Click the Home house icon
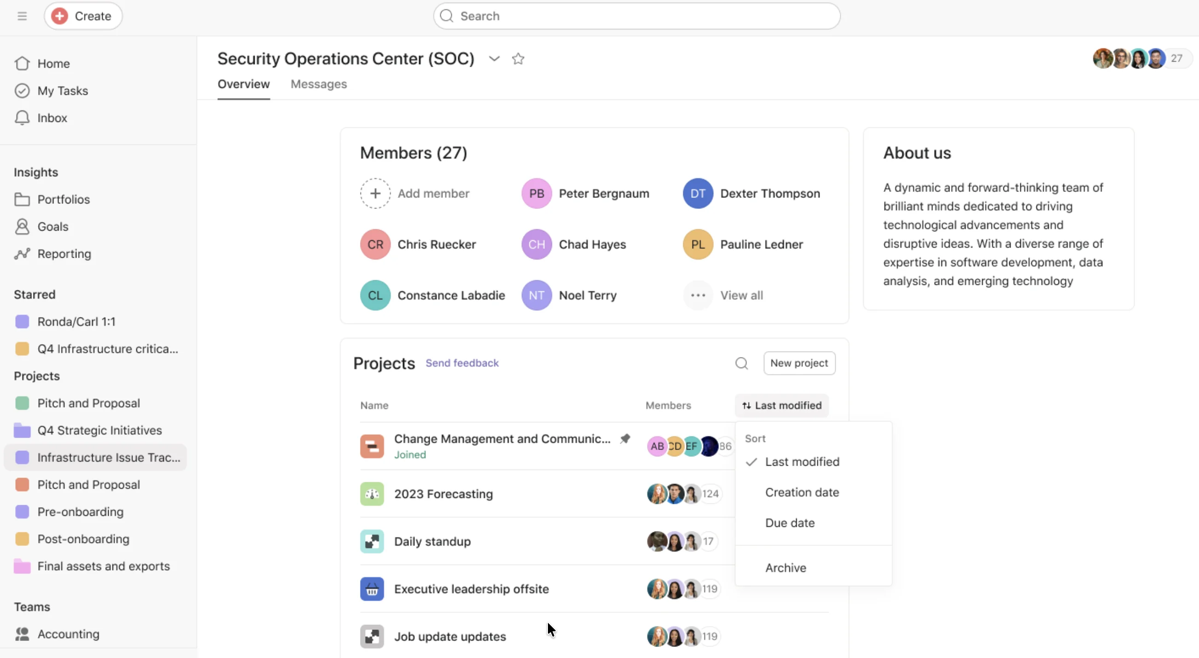Image resolution: width=1199 pixels, height=658 pixels. click(x=22, y=63)
